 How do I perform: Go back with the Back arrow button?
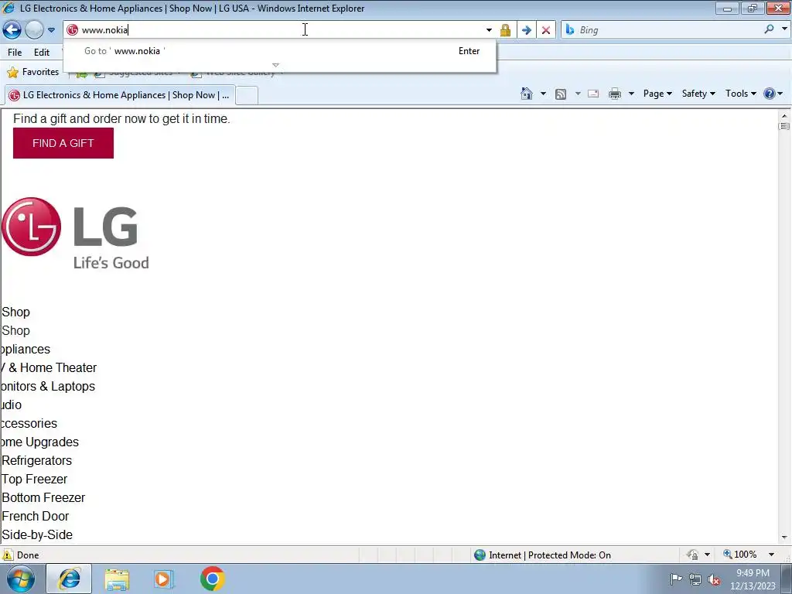click(x=12, y=30)
